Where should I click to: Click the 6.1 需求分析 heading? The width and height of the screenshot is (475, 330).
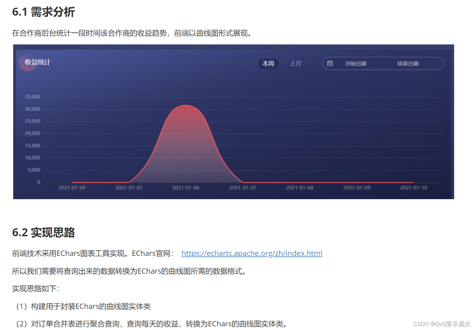[x=43, y=12]
